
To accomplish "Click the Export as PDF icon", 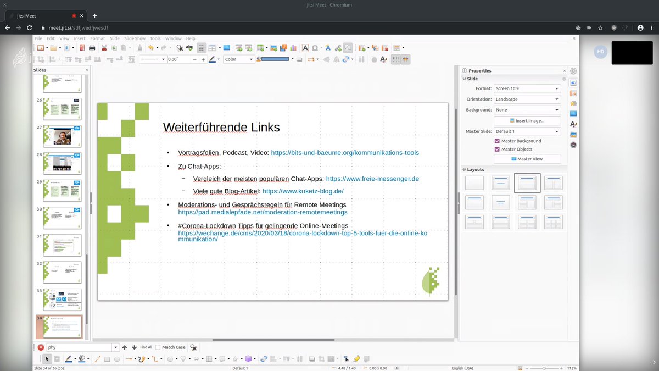I will tap(82, 48).
